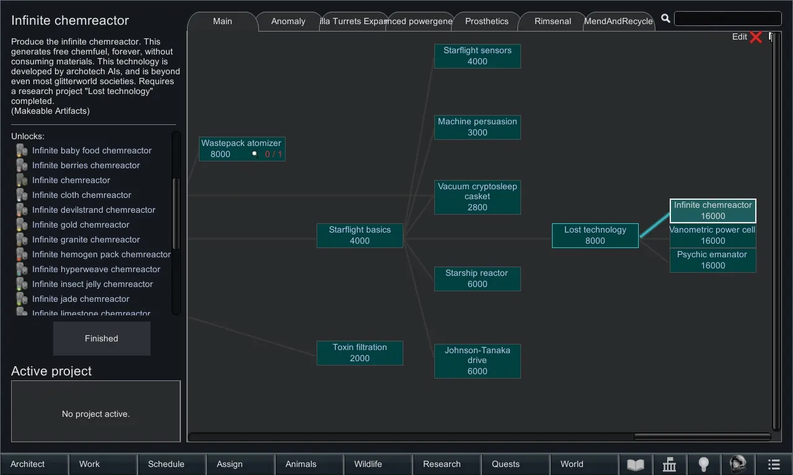Select the Lost technology research node
Viewport: 793px width, 475px height.
point(595,235)
